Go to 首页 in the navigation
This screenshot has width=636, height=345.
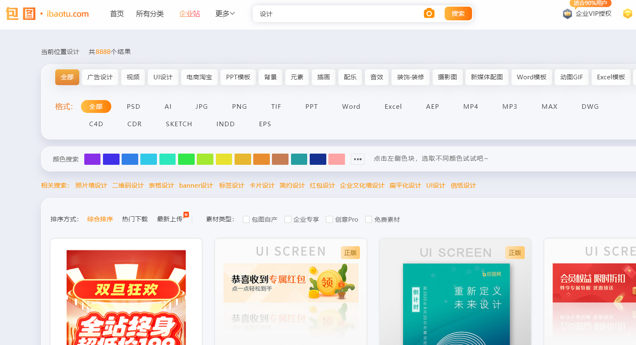pyautogui.click(x=117, y=14)
